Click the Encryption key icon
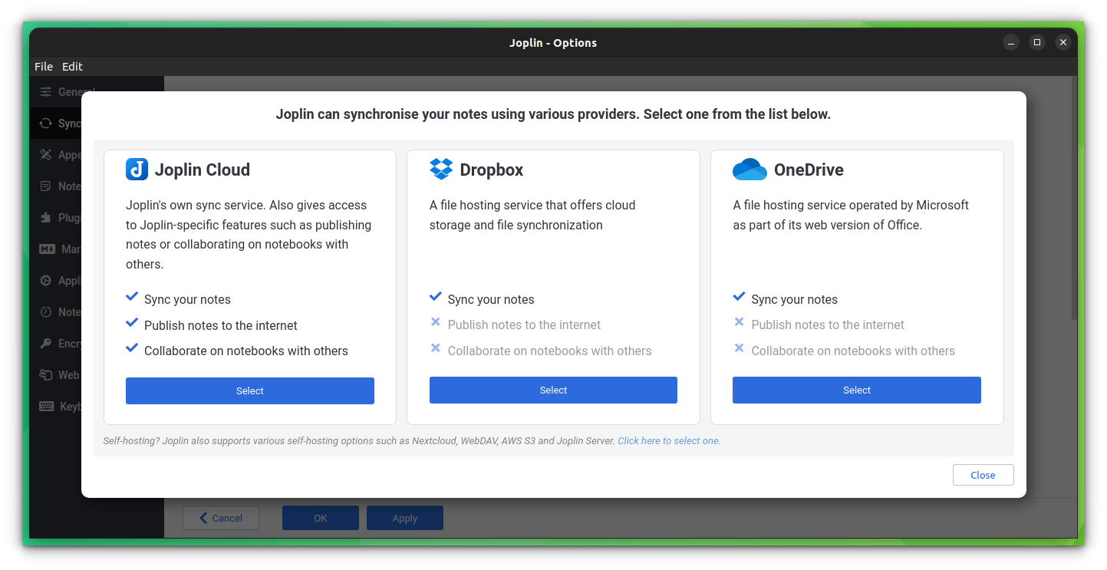 coord(46,344)
